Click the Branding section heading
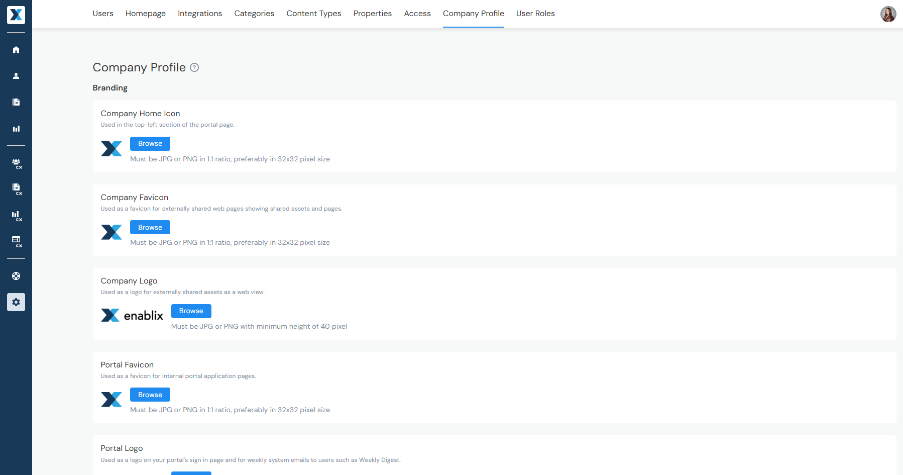Screen dimensions: 903x475 coord(110,88)
